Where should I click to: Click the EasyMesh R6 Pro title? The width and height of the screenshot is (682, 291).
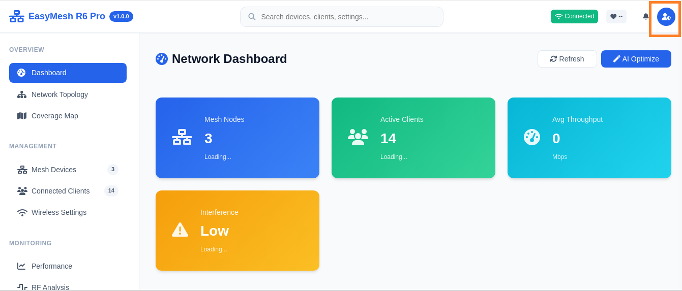(x=67, y=16)
